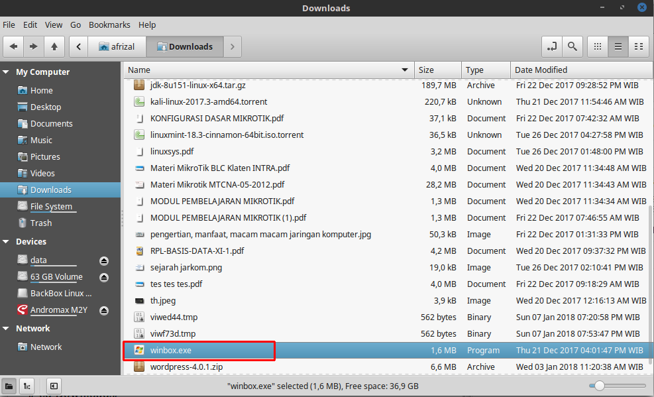Sort files by Type column
654x397 pixels.
[486, 70]
